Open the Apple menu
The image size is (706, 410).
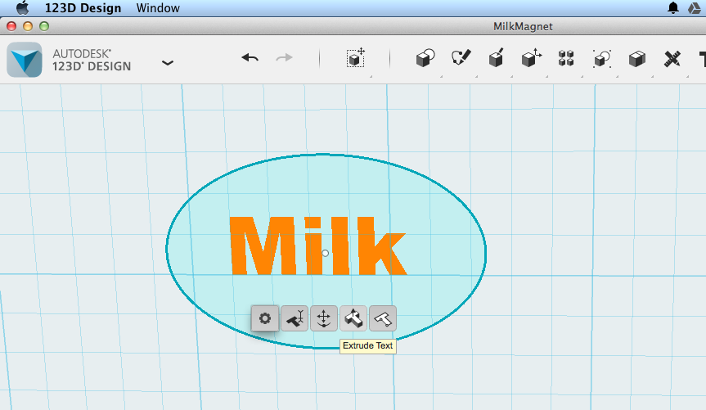(22, 7)
